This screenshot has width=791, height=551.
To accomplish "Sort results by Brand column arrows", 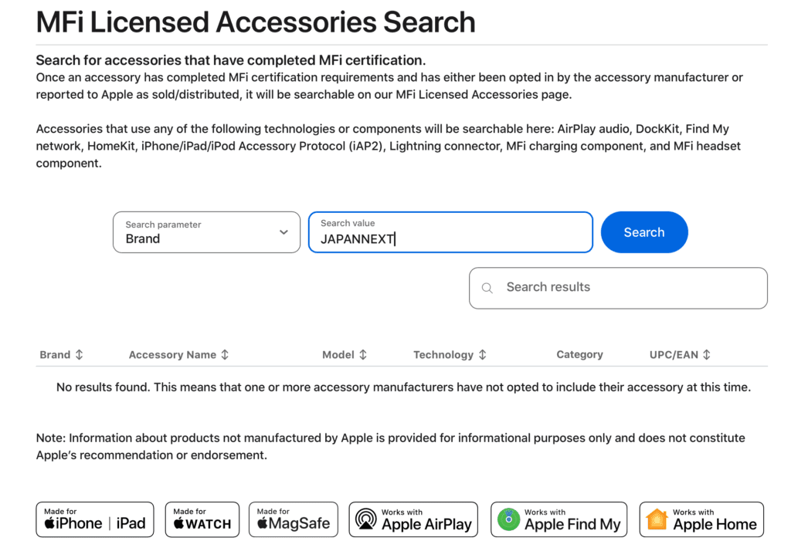I will pos(79,355).
